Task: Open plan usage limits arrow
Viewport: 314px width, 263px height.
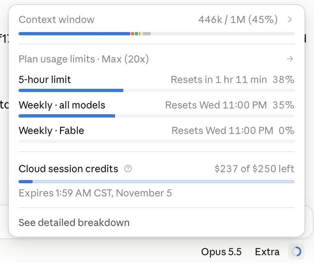Action: pyautogui.click(x=290, y=59)
